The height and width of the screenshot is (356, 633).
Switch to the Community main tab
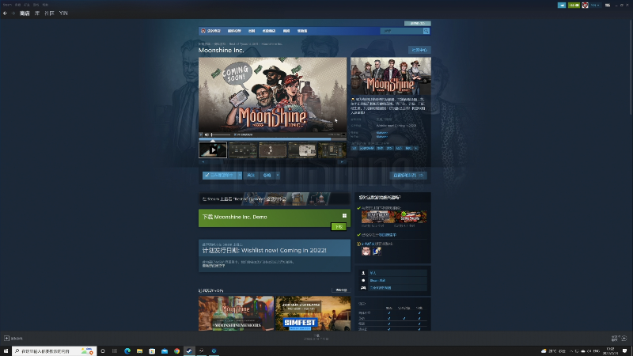click(x=49, y=13)
